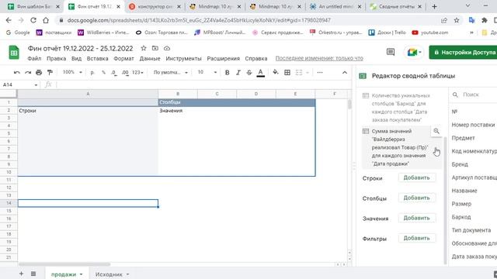Viewport: 497px width, 279px height.
Task: Click the add sheet plus icon
Action: pyautogui.click(x=21, y=274)
